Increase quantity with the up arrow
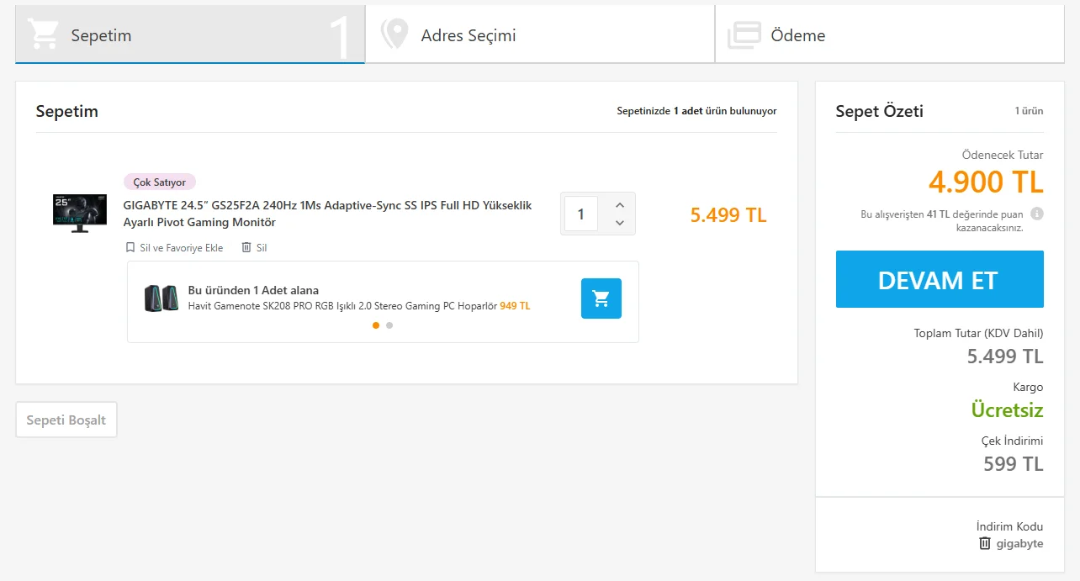This screenshot has width=1080, height=581. pyautogui.click(x=620, y=205)
